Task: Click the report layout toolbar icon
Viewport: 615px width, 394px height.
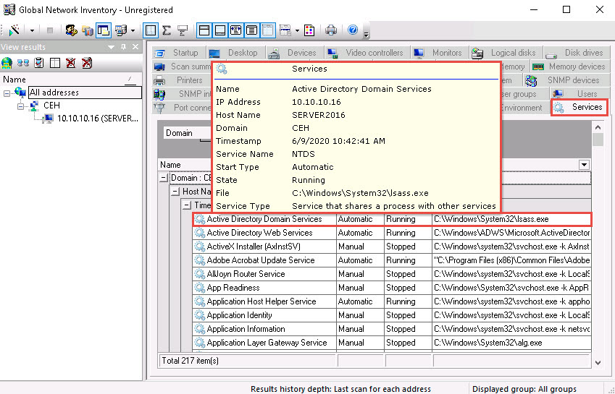Action: pyautogui.click(x=285, y=30)
